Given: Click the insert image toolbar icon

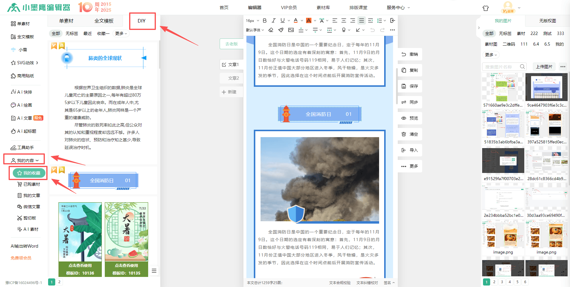Looking at the screenshot, I should pos(291,30).
